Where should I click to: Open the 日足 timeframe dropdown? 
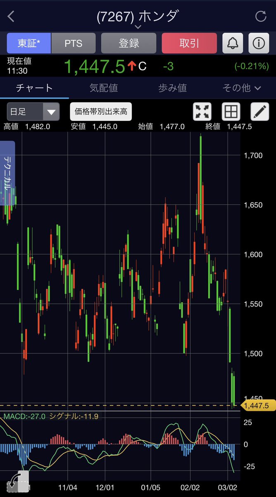pyautogui.click(x=33, y=111)
